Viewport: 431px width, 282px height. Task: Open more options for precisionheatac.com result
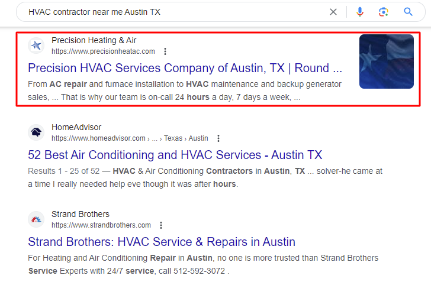(x=165, y=51)
